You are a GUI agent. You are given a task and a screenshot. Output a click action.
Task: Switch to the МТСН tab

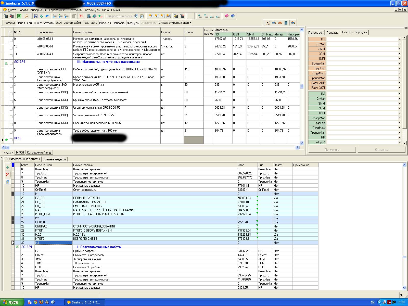tap(20, 152)
